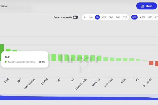Click 'Narratives Price Performance' label in tooltip
The image size is (158, 105).
pyautogui.click(x=22, y=62)
